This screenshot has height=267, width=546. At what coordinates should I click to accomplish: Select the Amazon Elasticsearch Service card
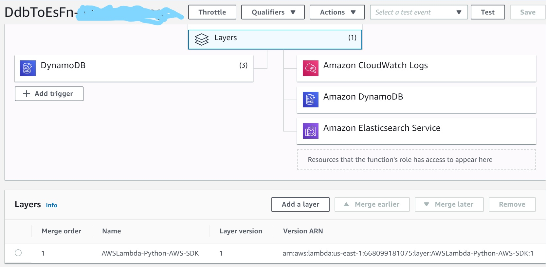tap(416, 131)
